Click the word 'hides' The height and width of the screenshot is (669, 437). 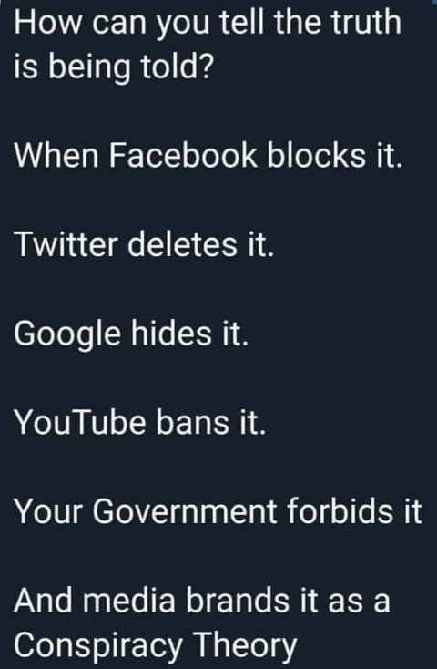[171, 333]
